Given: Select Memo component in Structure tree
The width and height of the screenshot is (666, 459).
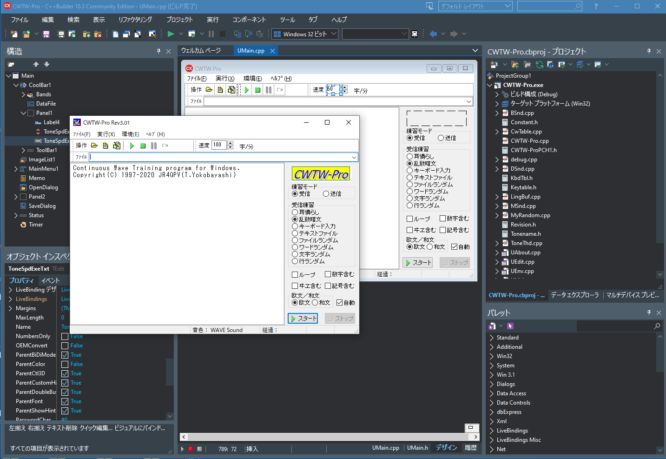Looking at the screenshot, I should click(x=37, y=178).
